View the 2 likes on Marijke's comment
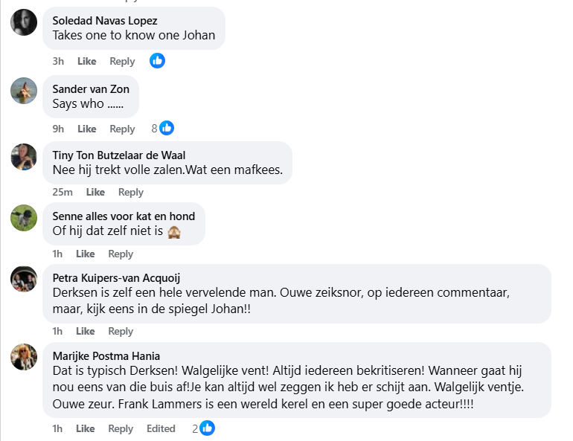 (203, 428)
